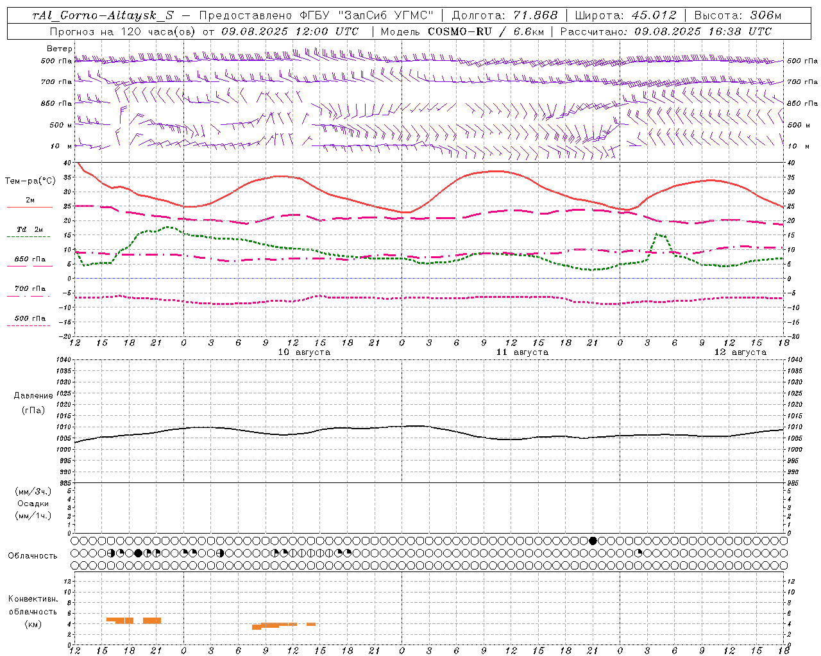Click the model name COSMO-RU
The height and width of the screenshot is (656, 821).
click(459, 31)
